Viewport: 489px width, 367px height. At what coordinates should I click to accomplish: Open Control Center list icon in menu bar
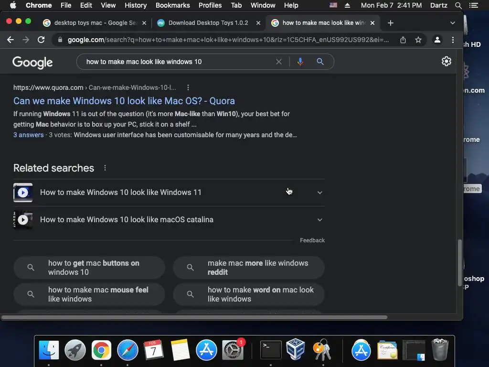click(474, 5)
